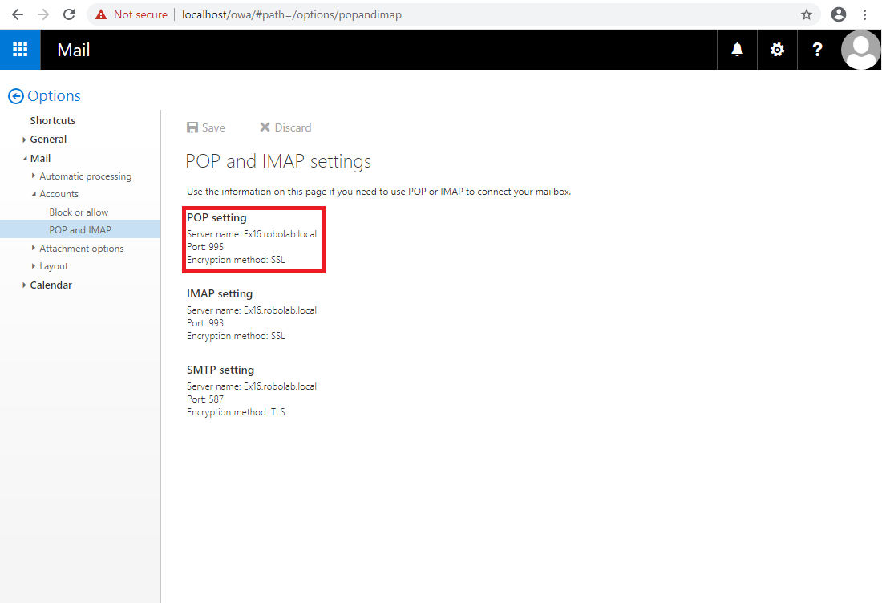Open help with the question mark icon

tap(816, 49)
